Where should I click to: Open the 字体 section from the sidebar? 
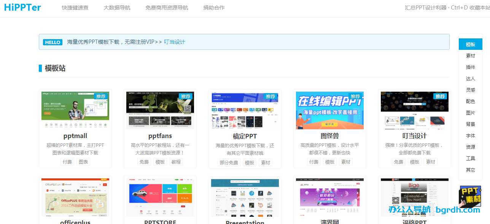470,135
